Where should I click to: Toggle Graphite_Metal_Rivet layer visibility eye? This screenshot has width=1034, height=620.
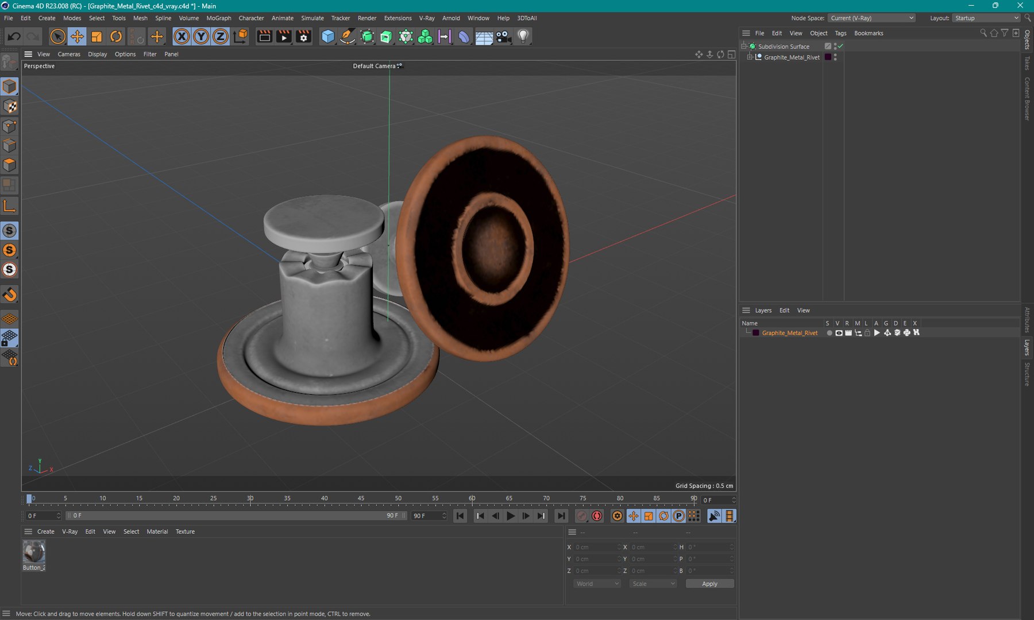coord(839,333)
